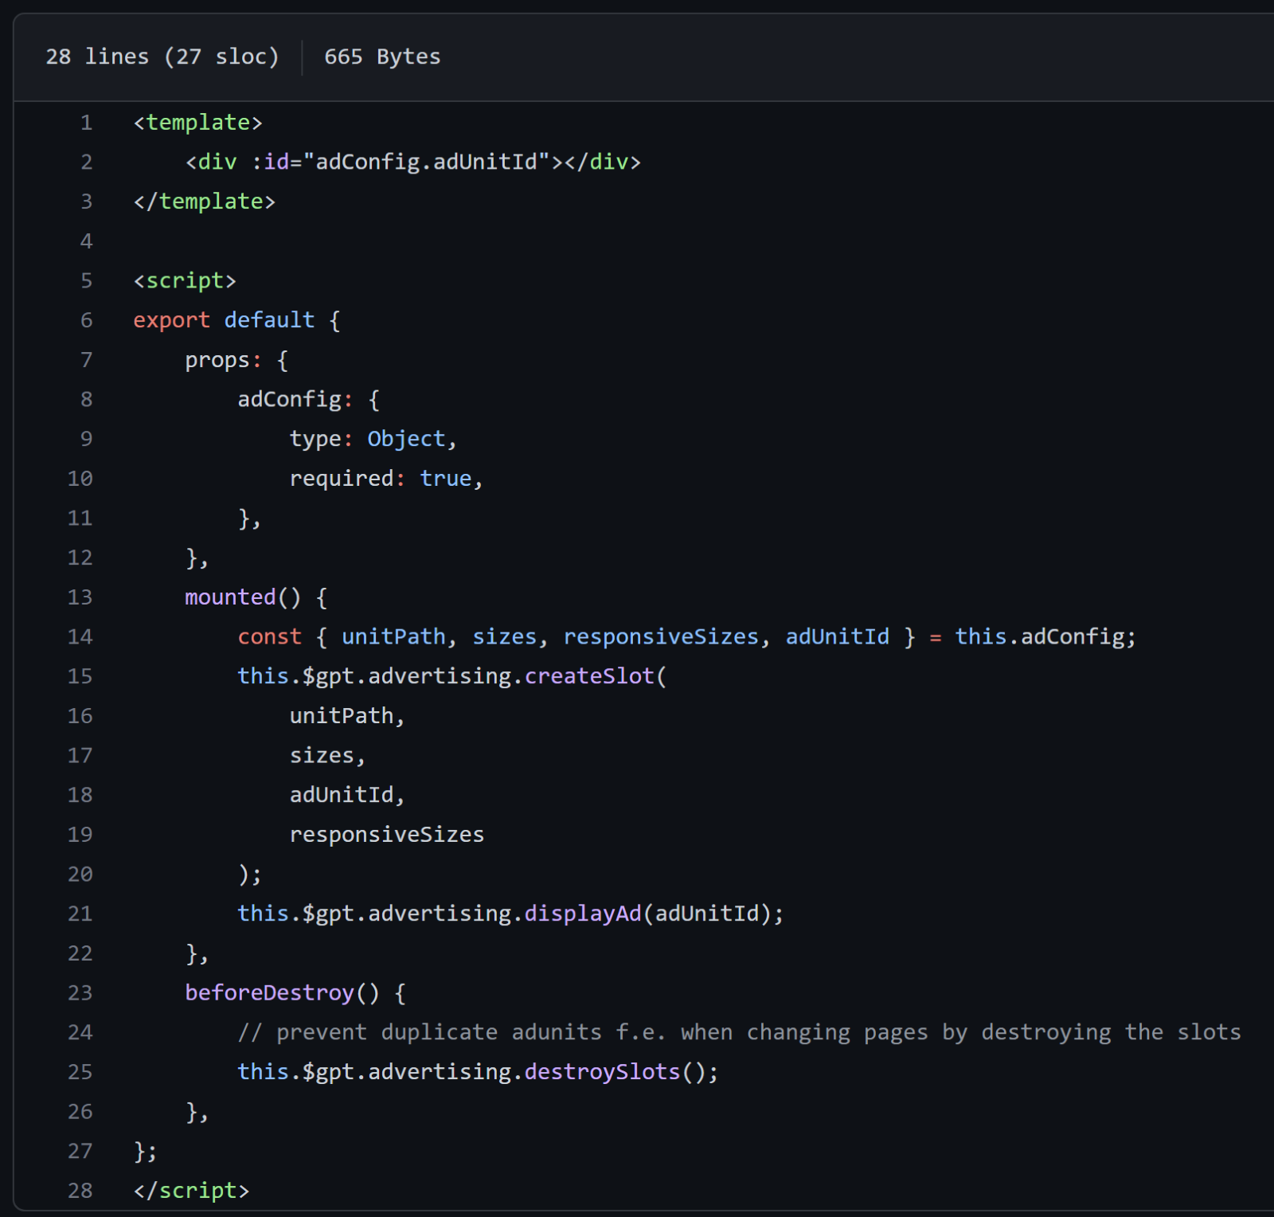The width and height of the screenshot is (1274, 1217).
Task: Click "true" after required
Action: [x=446, y=479]
